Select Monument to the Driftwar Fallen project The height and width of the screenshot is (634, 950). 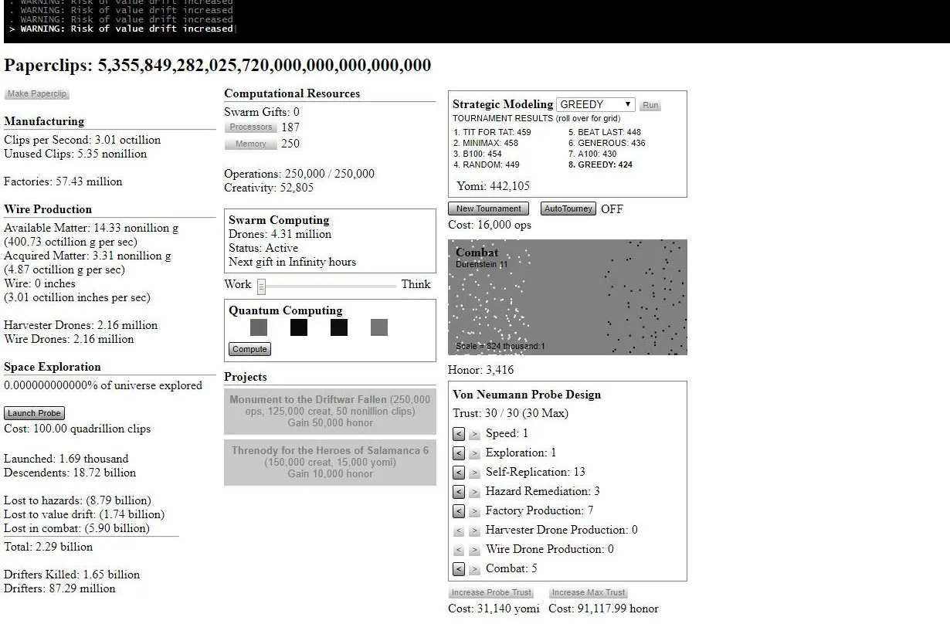[x=330, y=411]
